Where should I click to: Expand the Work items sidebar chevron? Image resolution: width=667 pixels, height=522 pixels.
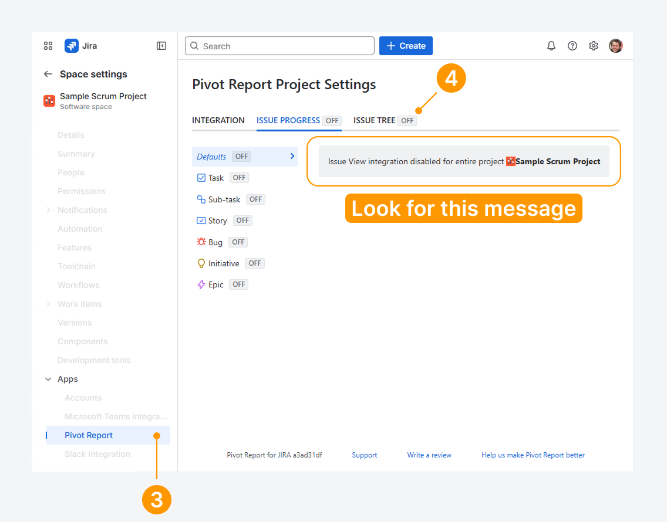pos(48,304)
